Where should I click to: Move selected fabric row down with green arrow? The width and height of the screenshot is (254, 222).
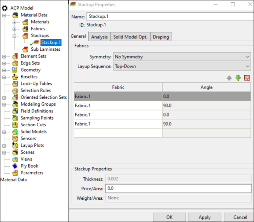(238, 78)
